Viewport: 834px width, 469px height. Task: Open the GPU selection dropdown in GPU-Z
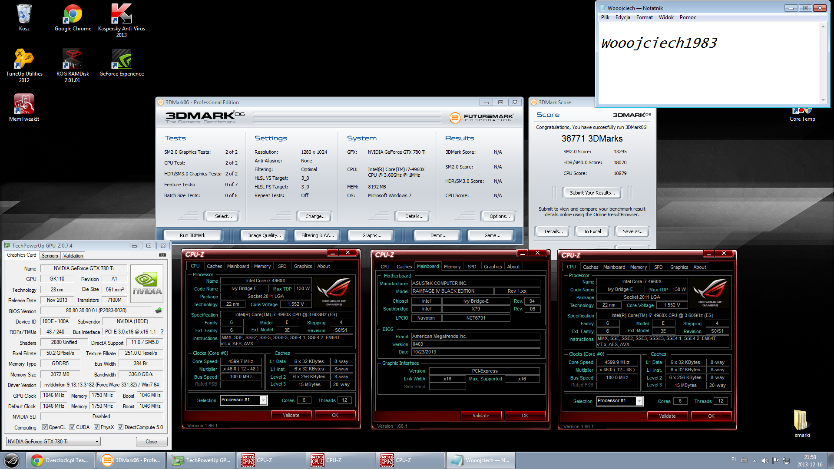click(53, 442)
